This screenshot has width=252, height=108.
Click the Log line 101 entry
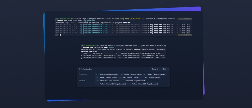click(156, 25)
